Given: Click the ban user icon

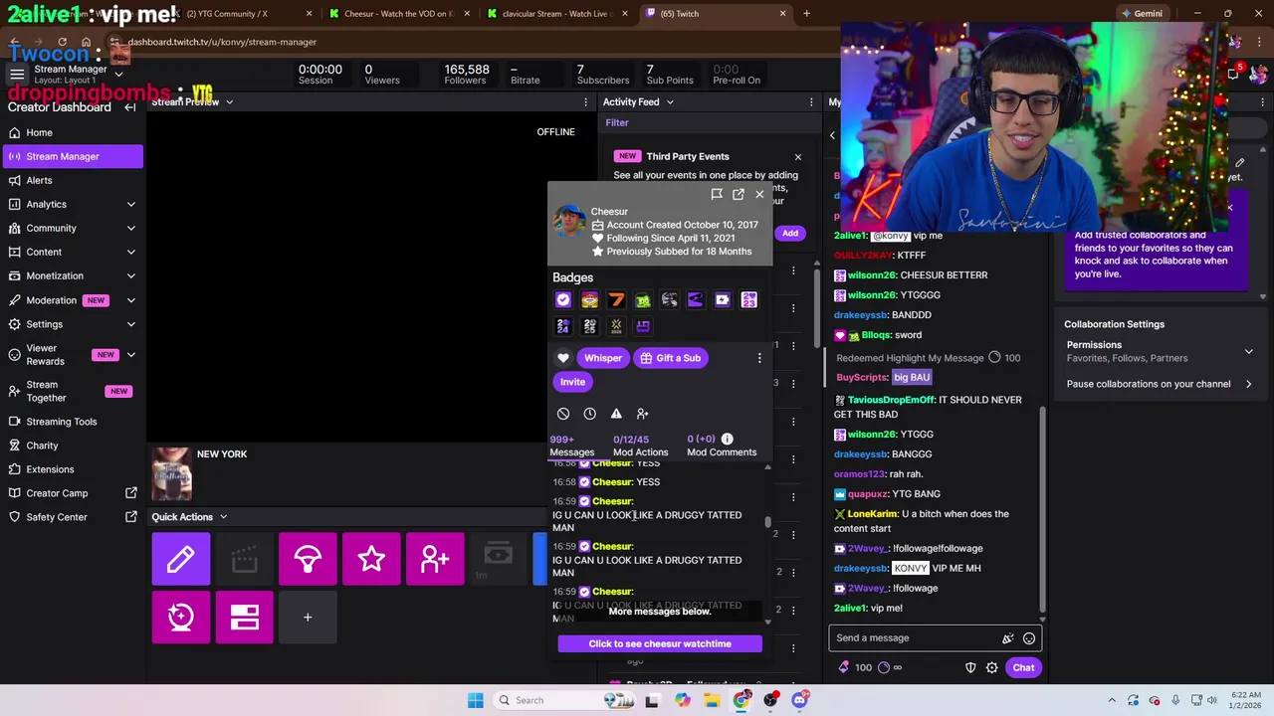Looking at the screenshot, I should [563, 414].
